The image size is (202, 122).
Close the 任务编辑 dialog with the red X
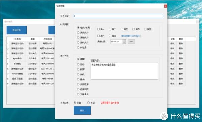coord(165,6)
